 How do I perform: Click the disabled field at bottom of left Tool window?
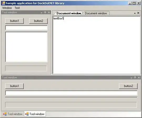pyautogui.click(x=26, y=68)
